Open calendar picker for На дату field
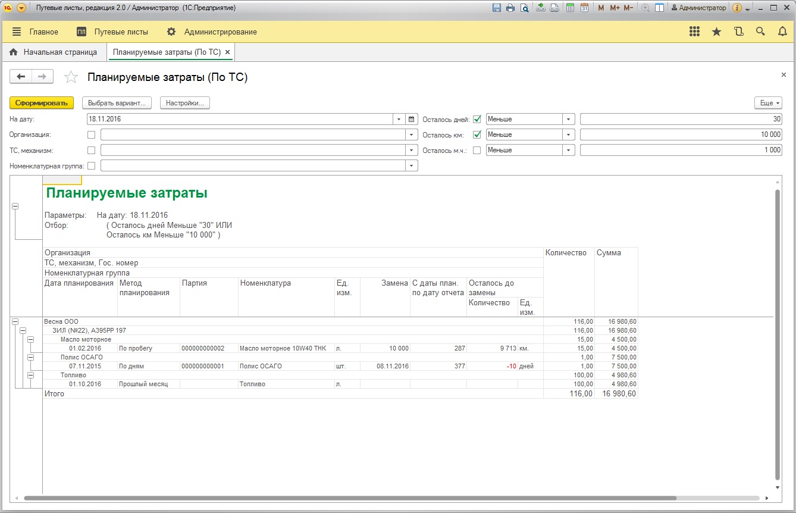 [x=412, y=119]
